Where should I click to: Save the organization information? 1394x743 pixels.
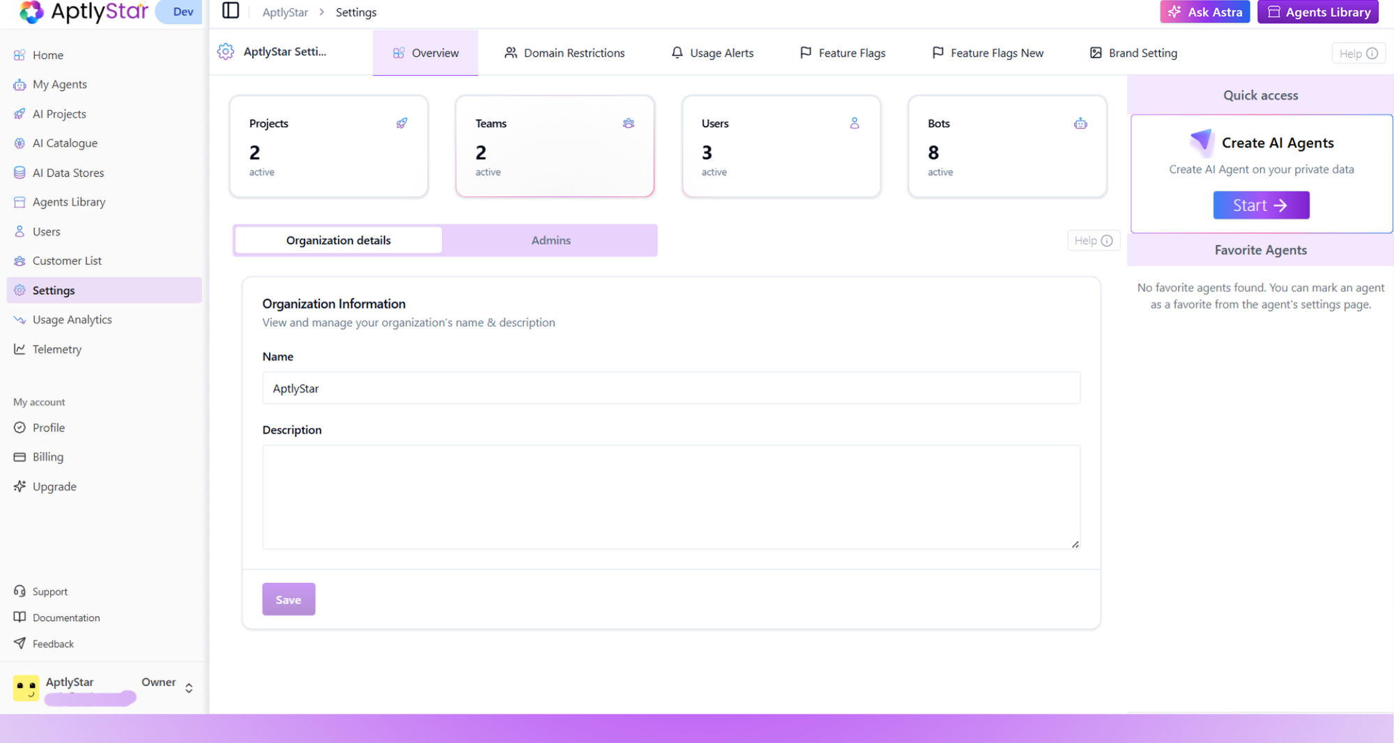[289, 599]
